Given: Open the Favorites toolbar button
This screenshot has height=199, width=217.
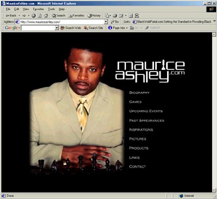Looking at the screenshot, I should tap(76, 16).
